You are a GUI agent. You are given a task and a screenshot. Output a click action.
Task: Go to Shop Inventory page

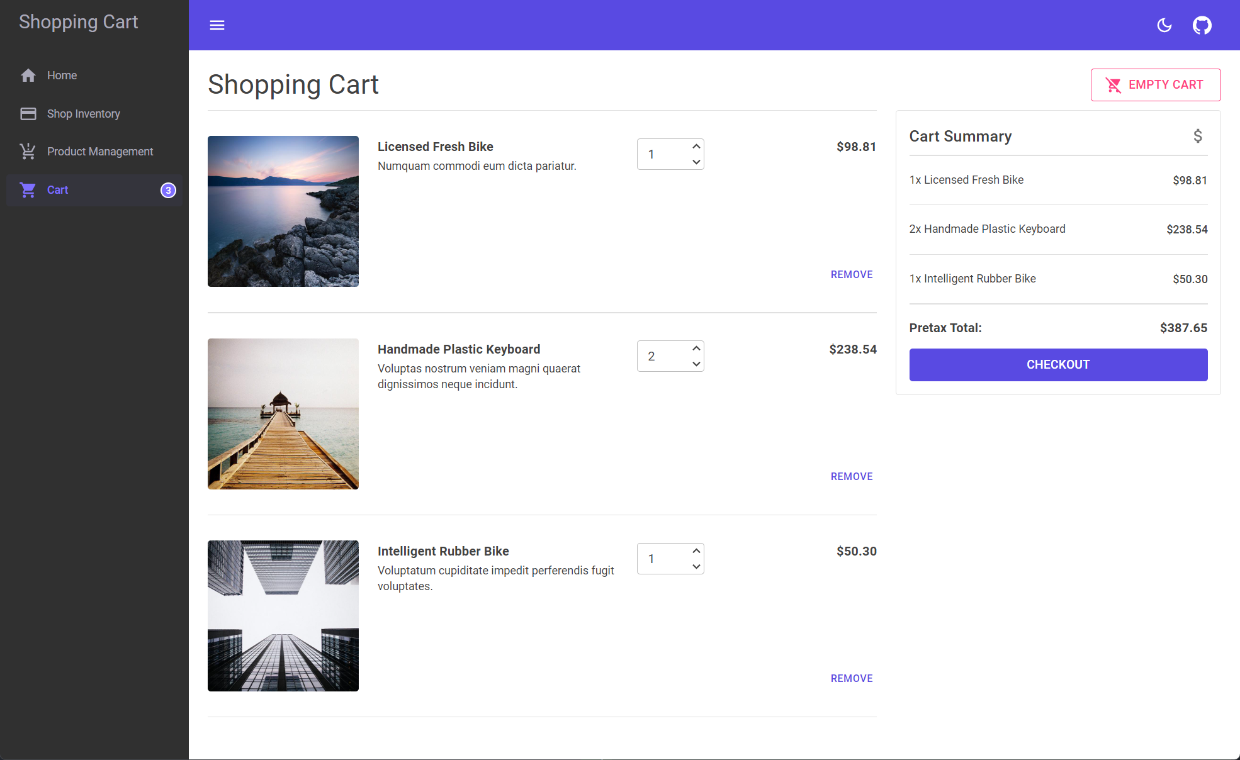pos(83,114)
